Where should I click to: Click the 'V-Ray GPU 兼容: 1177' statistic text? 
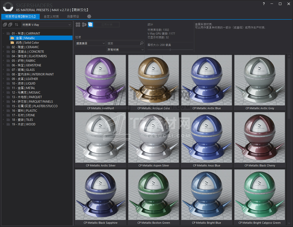[x=161, y=34]
